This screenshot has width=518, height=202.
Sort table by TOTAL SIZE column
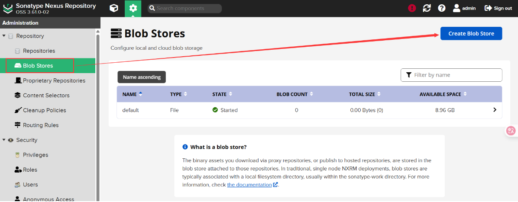[x=365, y=94]
